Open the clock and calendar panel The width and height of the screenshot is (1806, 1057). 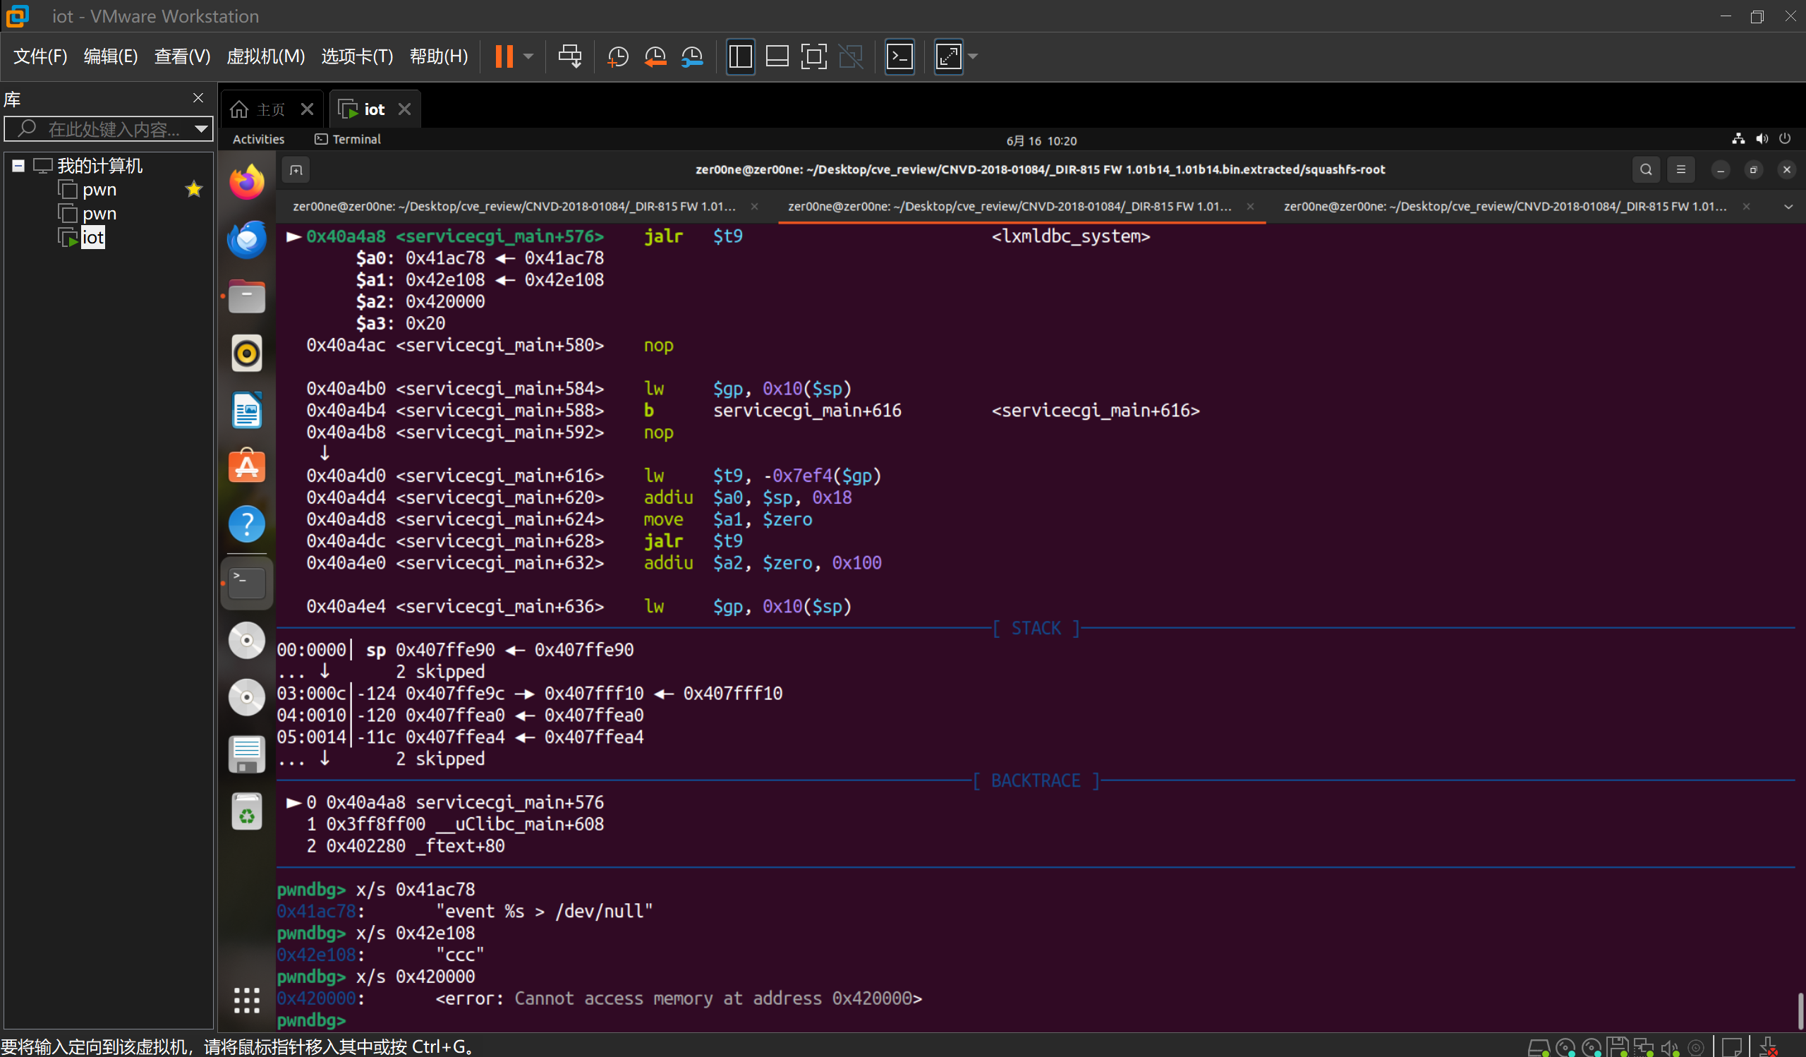click(x=1041, y=140)
